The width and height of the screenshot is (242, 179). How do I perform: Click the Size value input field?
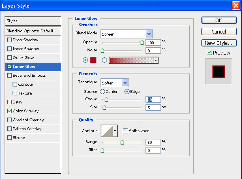pos(153,107)
